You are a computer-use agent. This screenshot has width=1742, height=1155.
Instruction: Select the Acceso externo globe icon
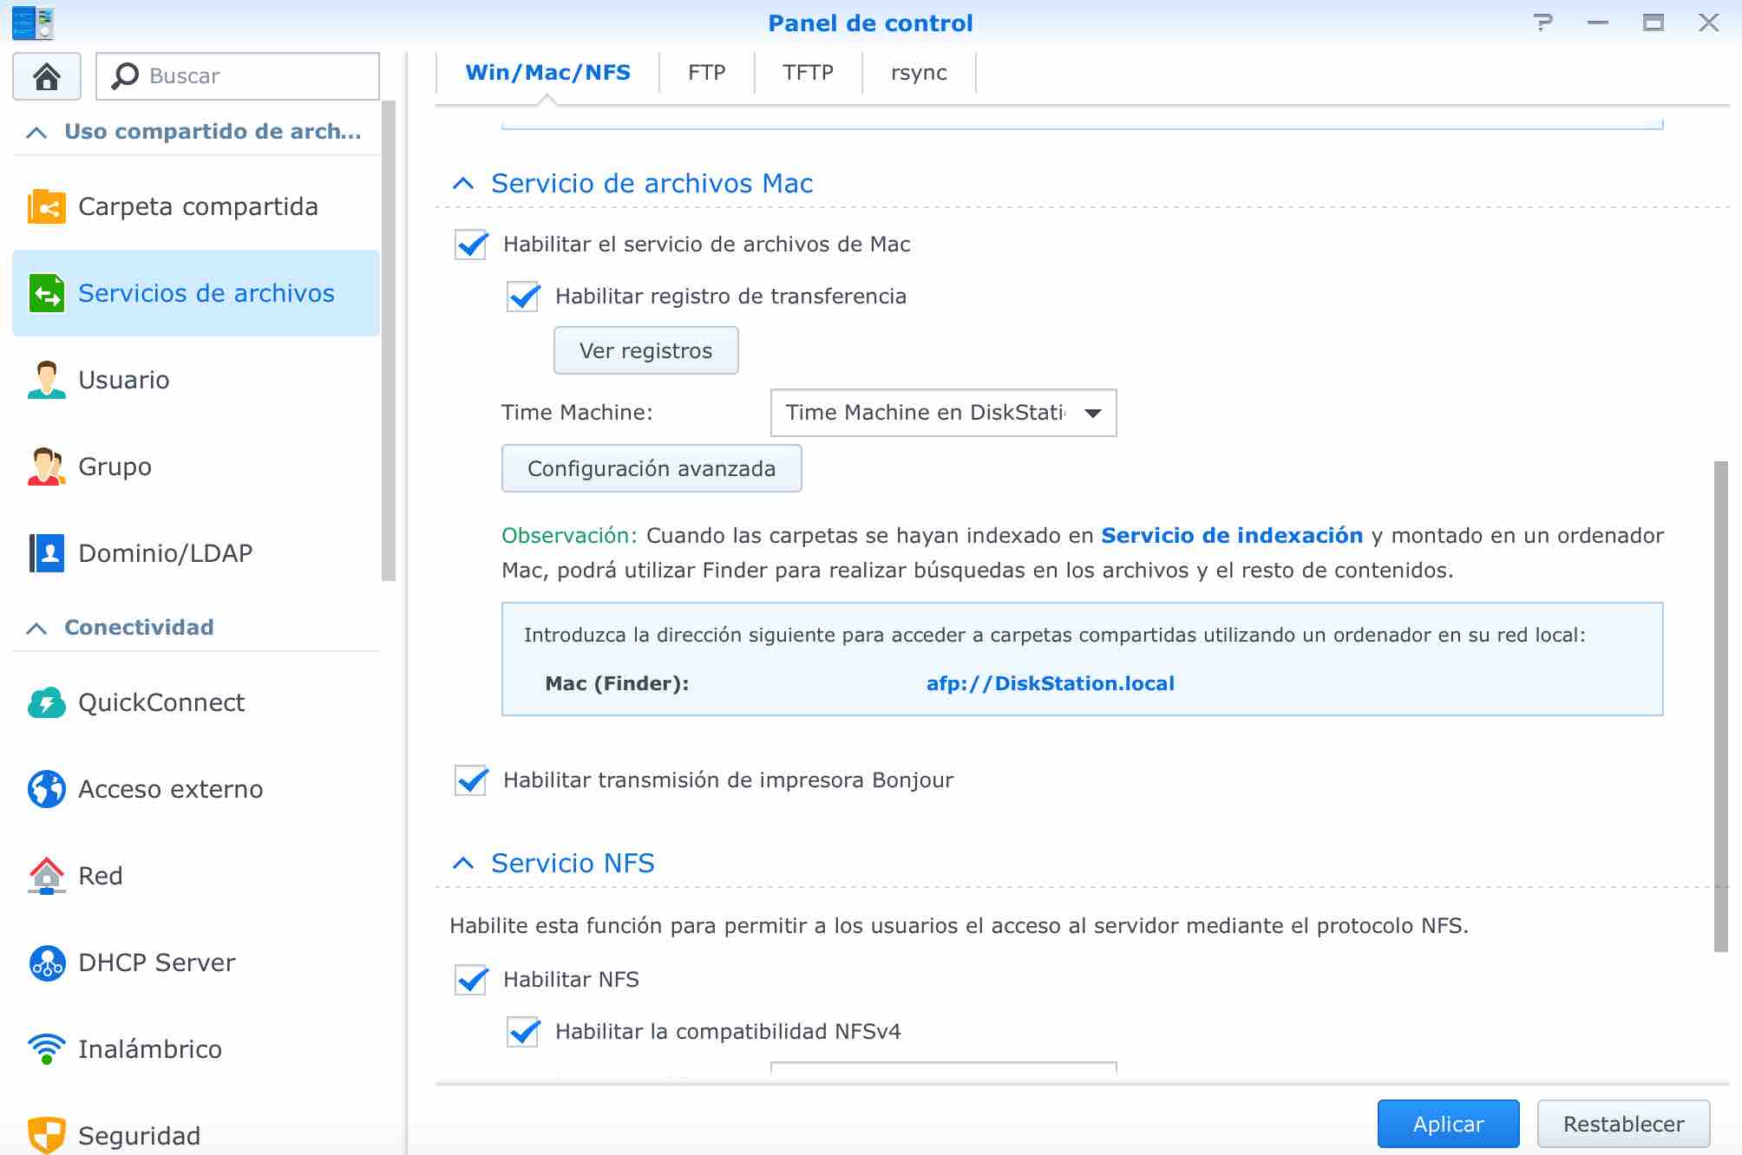pyautogui.click(x=47, y=789)
